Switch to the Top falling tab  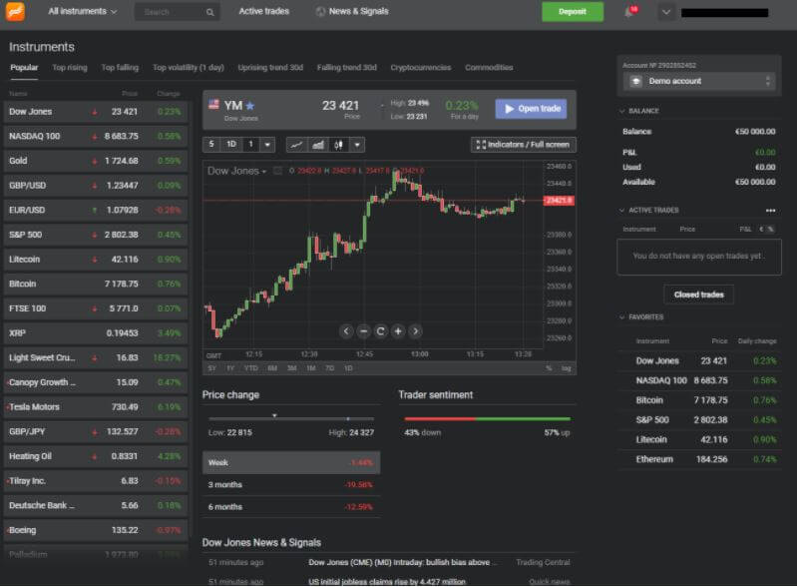[120, 68]
